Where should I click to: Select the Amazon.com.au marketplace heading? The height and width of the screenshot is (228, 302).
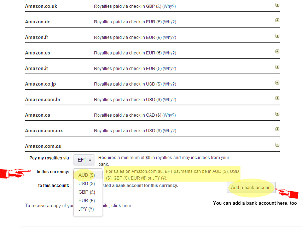click(x=43, y=146)
